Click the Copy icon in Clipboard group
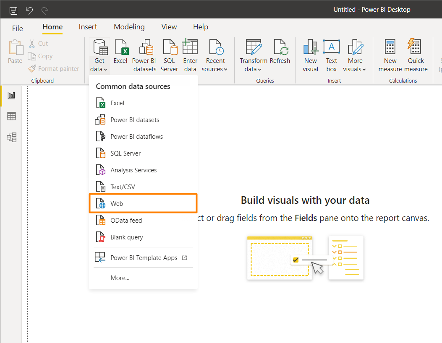The image size is (442, 343). pos(31,56)
